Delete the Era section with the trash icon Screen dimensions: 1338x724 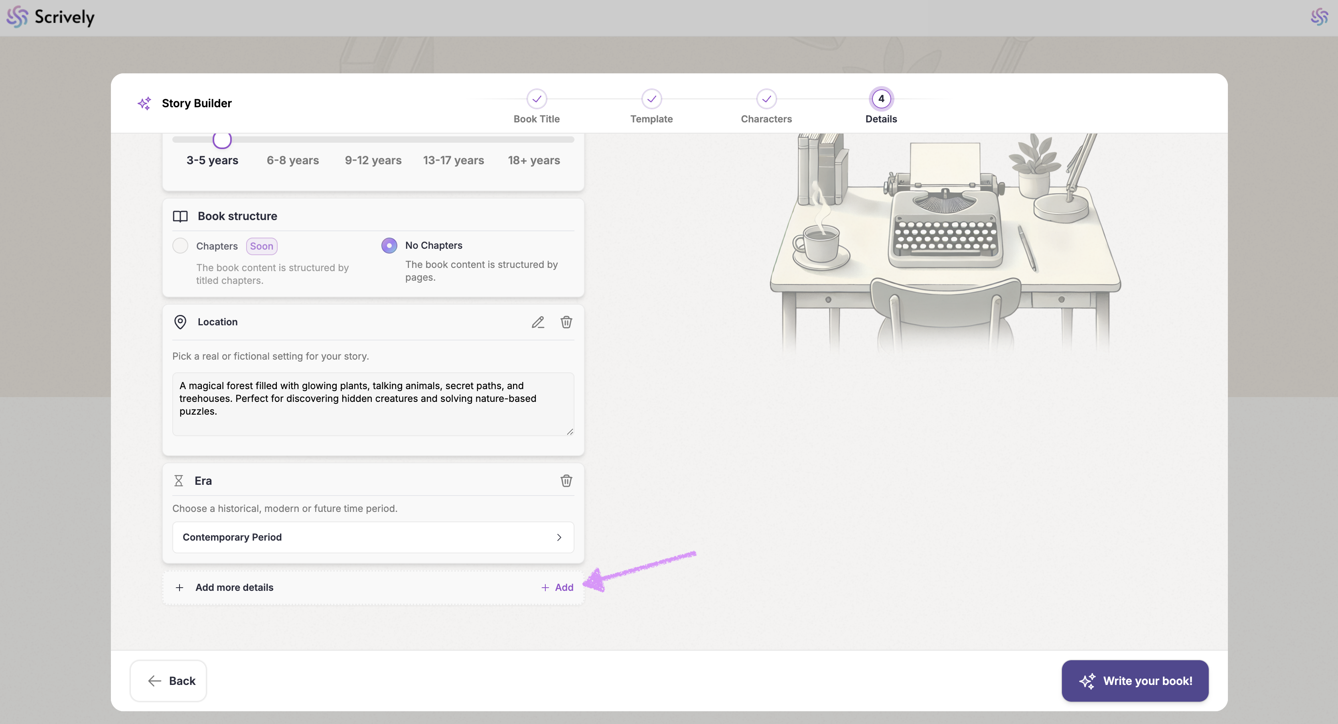[x=566, y=481]
